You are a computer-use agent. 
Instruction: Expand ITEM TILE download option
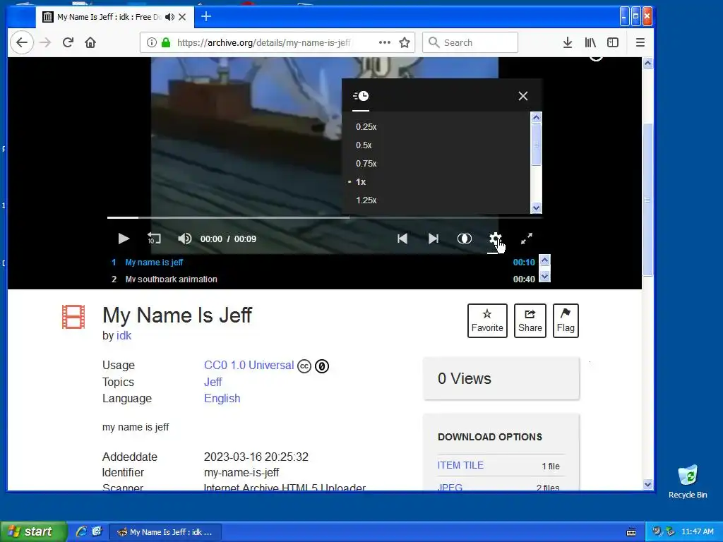pyautogui.click(x=460, y=466)
